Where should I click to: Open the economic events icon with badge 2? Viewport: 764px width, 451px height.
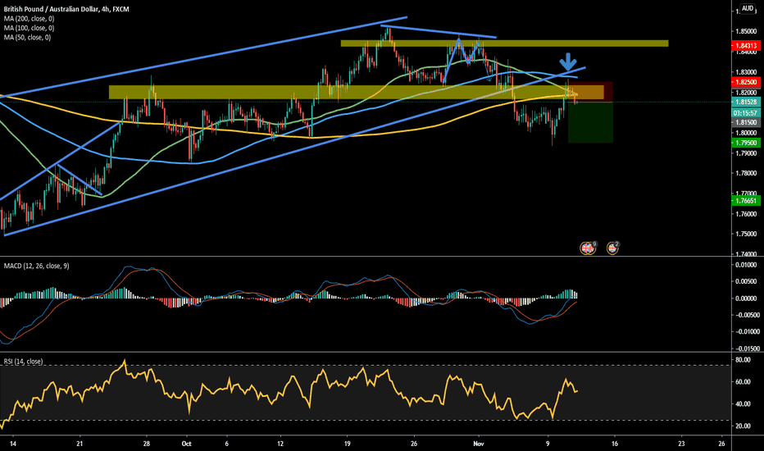click(x=612, y=248)
